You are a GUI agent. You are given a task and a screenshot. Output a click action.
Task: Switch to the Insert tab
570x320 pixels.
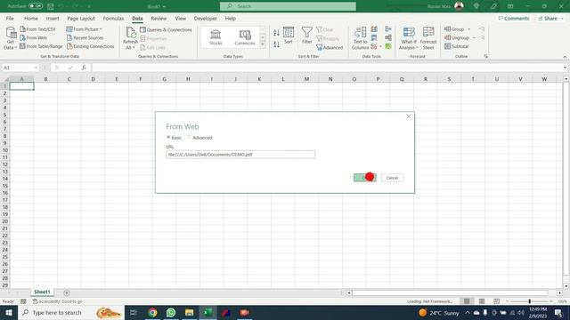[x=53, y=18]
